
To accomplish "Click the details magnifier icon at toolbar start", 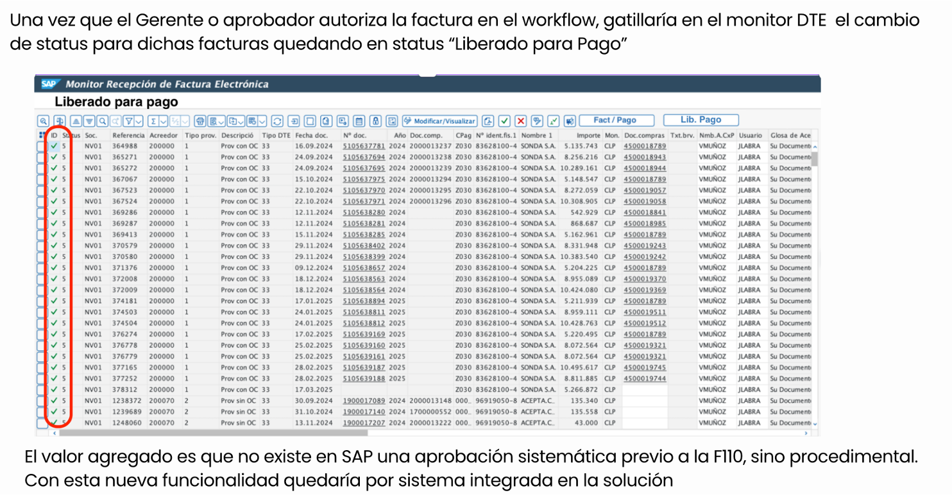I will tap(43, 121).
